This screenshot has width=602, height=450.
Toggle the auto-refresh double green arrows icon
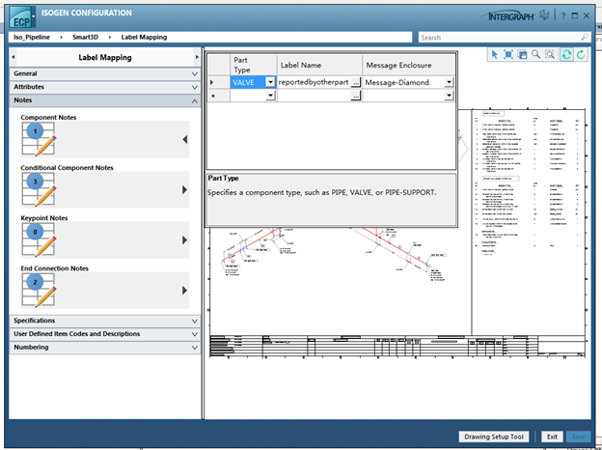(566, 55)
